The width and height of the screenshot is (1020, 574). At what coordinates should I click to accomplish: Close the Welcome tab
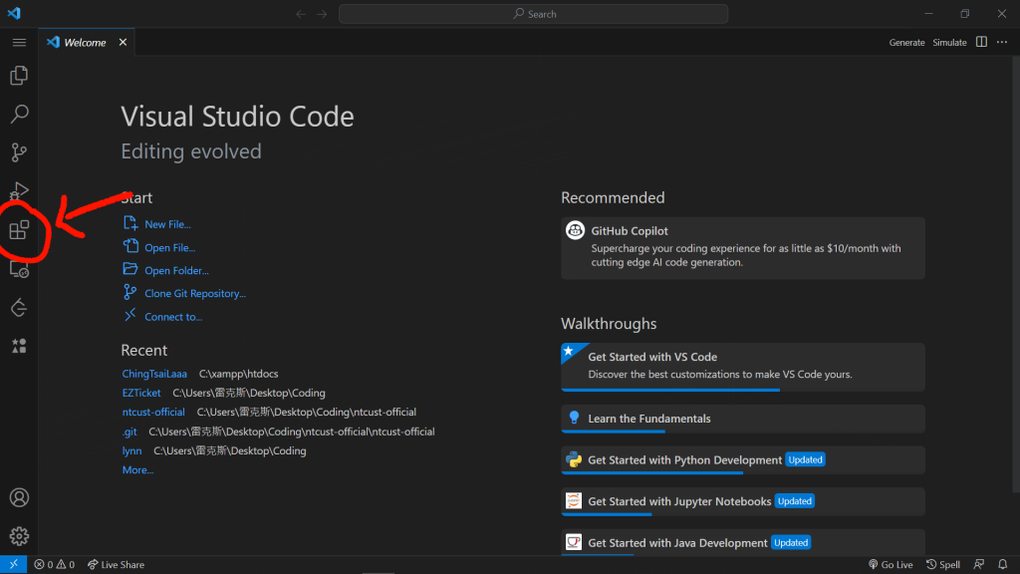click(124, 43)
